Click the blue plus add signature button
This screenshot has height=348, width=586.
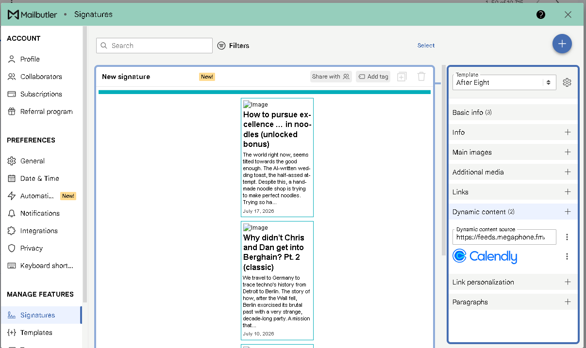[562, 44]
